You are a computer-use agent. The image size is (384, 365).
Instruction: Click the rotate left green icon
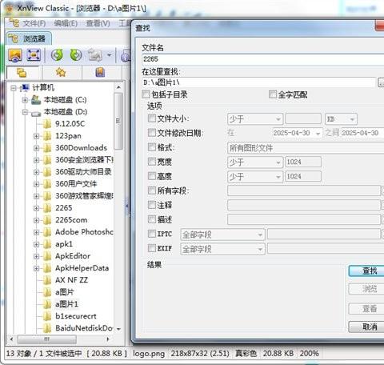pyautogui.click(x=57, y=55)
